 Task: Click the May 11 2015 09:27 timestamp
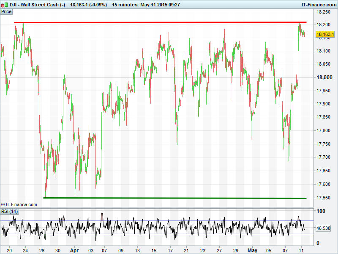point(160,5)
